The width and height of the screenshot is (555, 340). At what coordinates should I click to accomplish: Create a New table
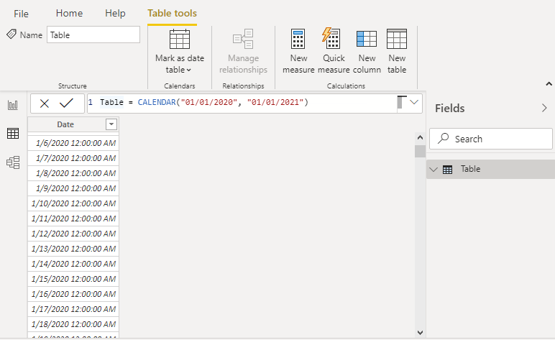pyautogui.click(x=397, y=51)
